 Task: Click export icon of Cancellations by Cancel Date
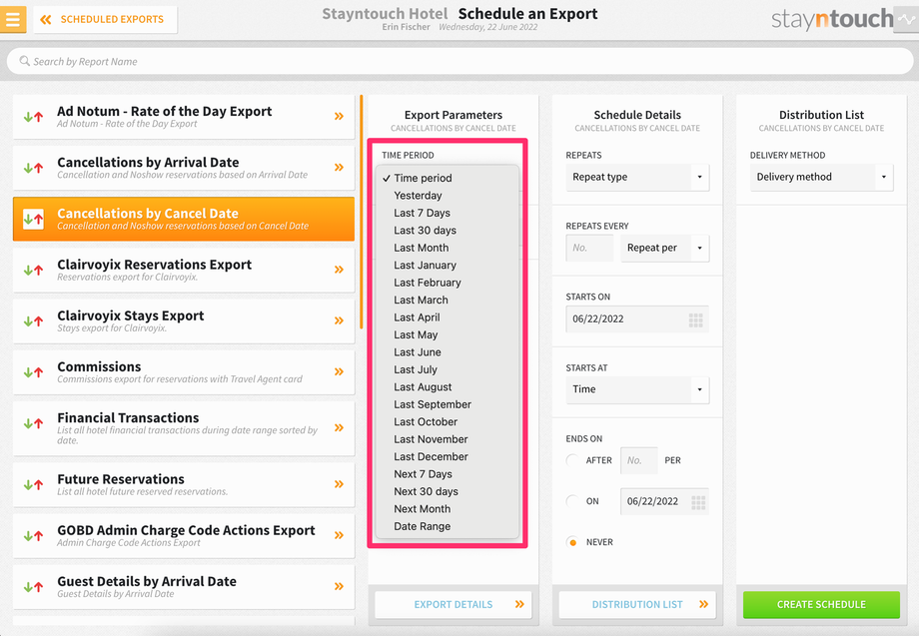[33, 219]
